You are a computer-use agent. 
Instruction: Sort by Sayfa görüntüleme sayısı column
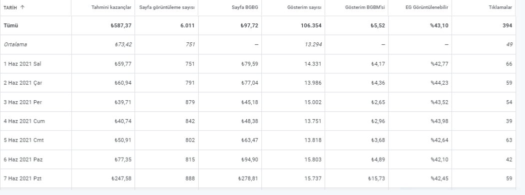[x=167, y=7]
